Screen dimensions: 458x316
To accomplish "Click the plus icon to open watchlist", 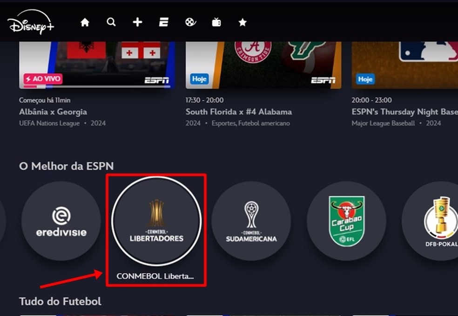I will [137, 21].
